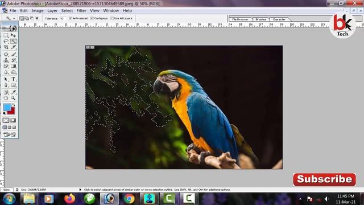Select the Slice tool

[14, 47]
